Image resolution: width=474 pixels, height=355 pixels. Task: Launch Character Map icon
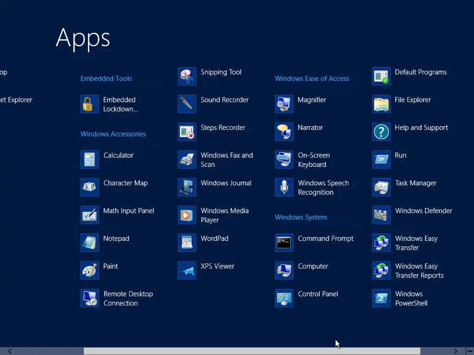(90, 187)
